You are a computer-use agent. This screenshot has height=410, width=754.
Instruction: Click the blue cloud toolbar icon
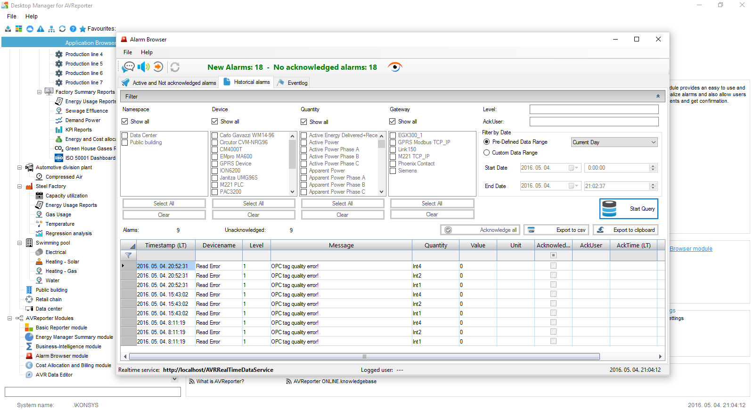pos(30,29)
